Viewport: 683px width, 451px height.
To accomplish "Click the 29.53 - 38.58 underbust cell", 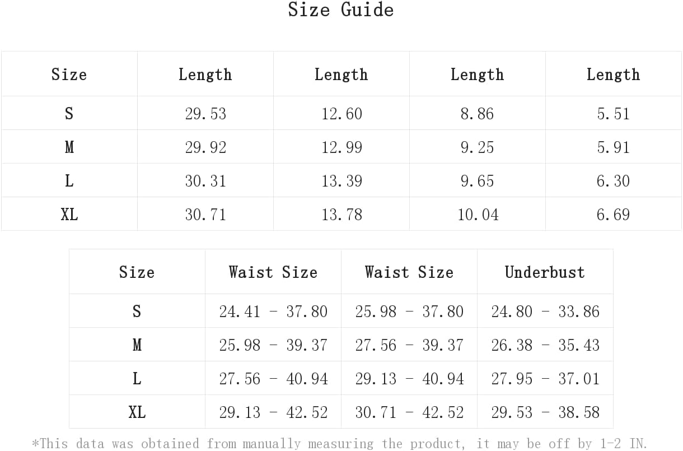I will point(545,412).
